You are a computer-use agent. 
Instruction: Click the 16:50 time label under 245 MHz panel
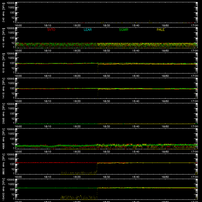tap(165, 26)
